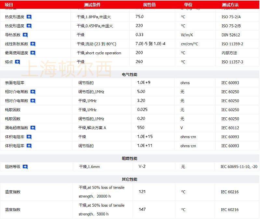Click plus icon beside 热变形温度 1.8MPa row
260x219 pixels.
[29, 17]
